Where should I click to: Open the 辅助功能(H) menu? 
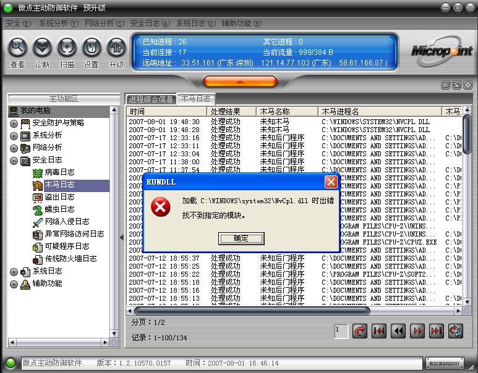[242, 23]
